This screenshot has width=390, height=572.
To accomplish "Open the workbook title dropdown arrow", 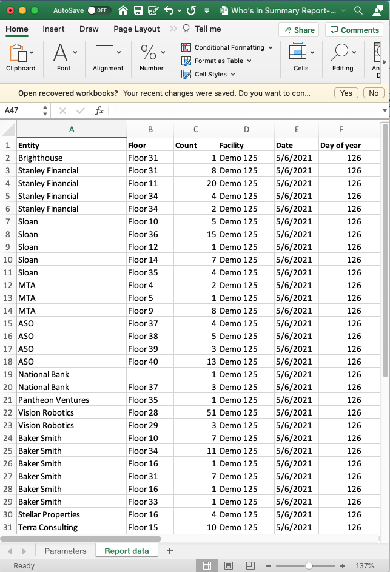I will point(343,10).
